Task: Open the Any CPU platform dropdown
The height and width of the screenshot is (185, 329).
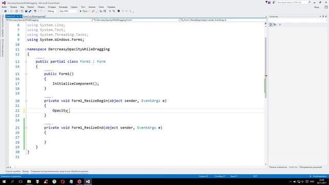Action: tap(68, 11)
